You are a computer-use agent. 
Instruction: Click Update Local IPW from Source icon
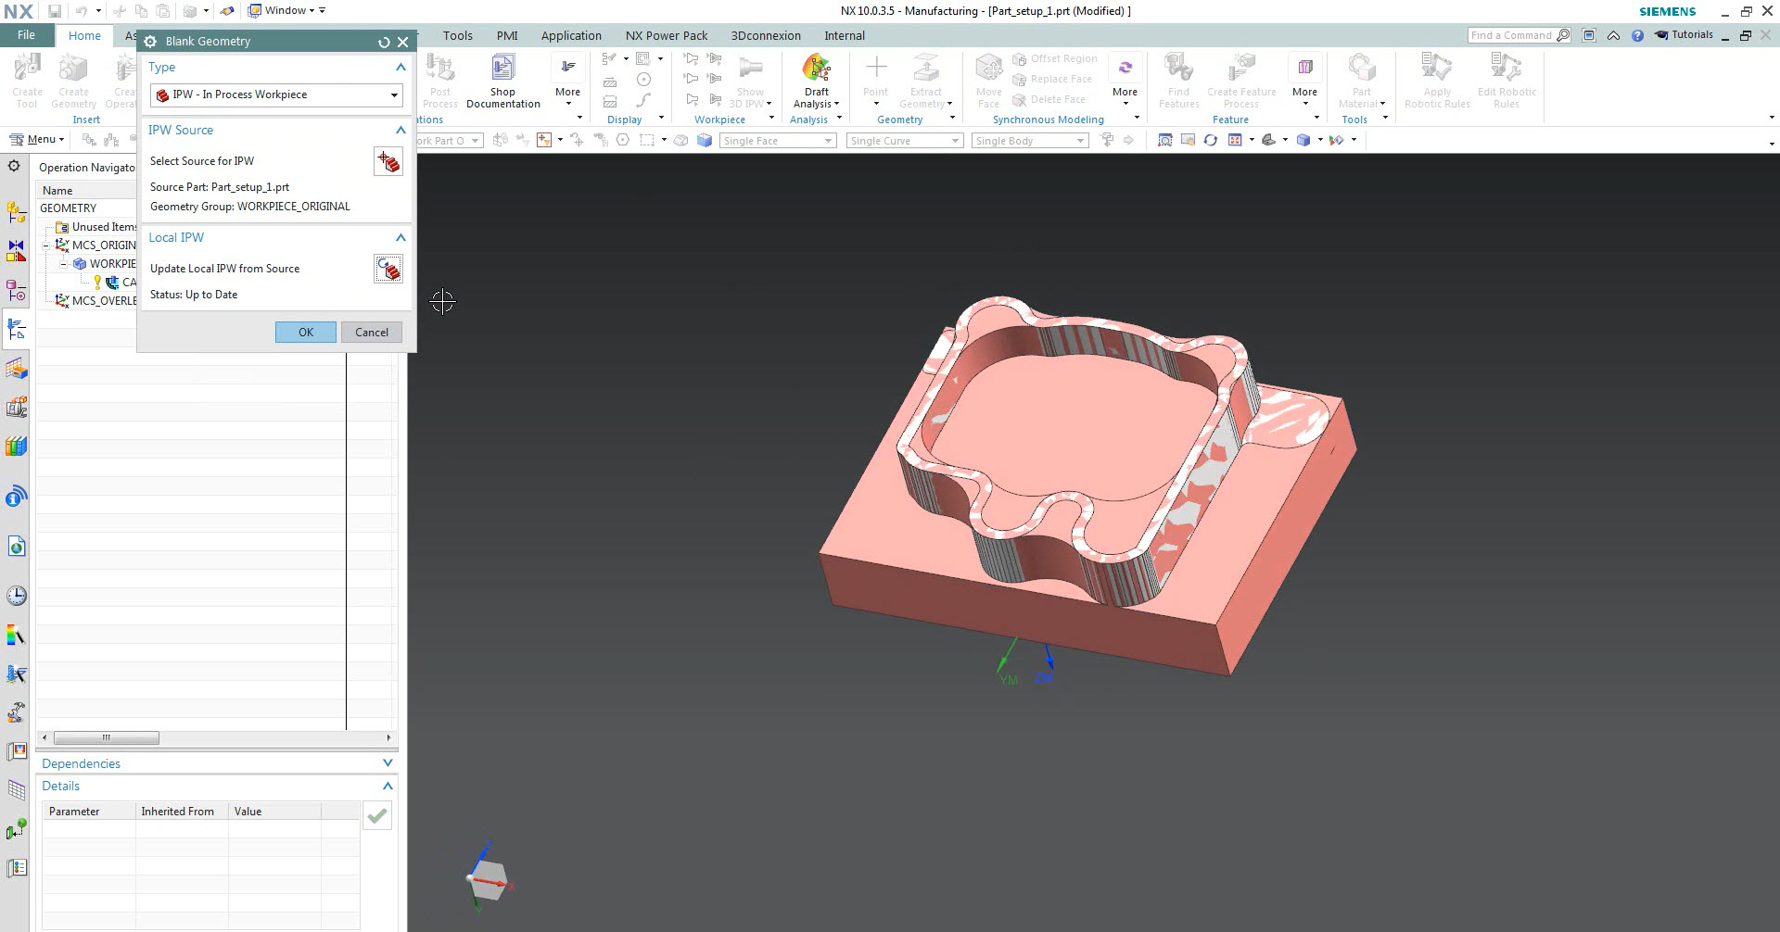(x=388, y=269)
